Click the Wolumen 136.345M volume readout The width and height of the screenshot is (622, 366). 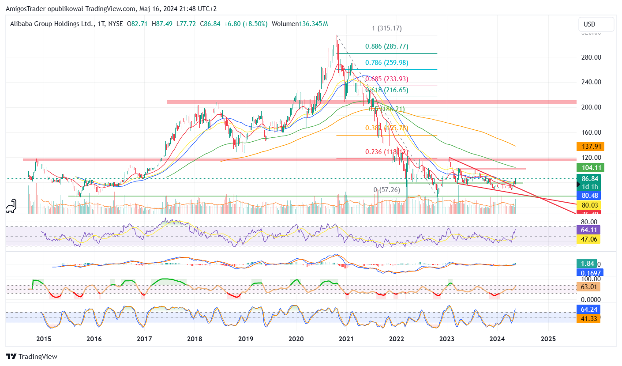pos(300,23)
